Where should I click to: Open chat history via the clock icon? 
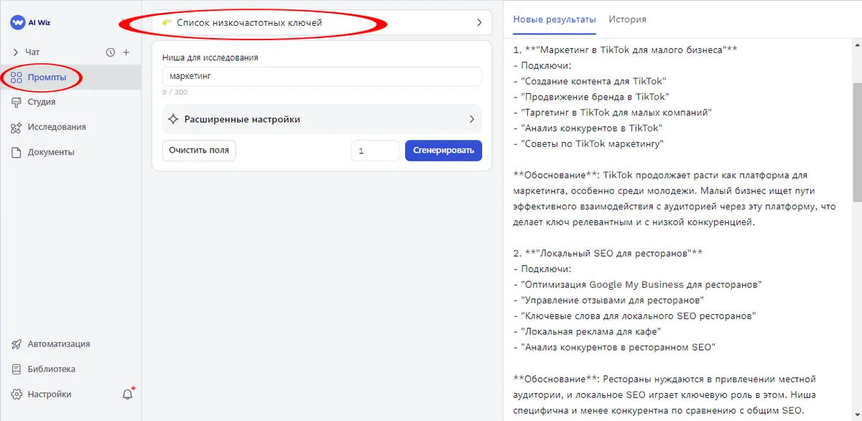(x=110, y=52)
